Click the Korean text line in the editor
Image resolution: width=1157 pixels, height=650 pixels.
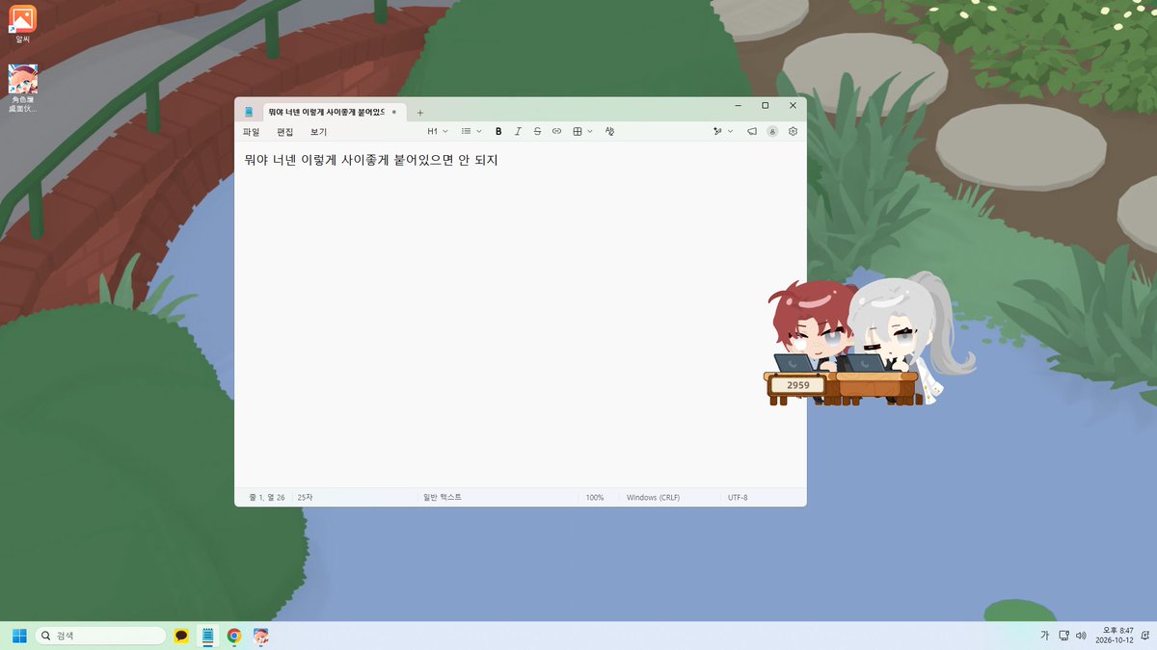[x=371, y=160]
